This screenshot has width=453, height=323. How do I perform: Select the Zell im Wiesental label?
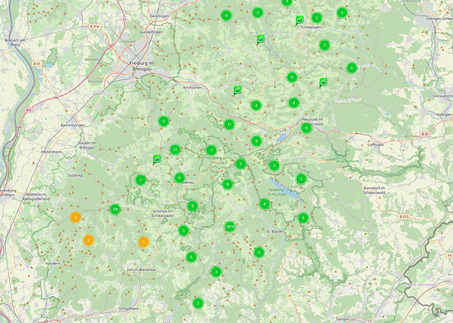pos(141,270)
